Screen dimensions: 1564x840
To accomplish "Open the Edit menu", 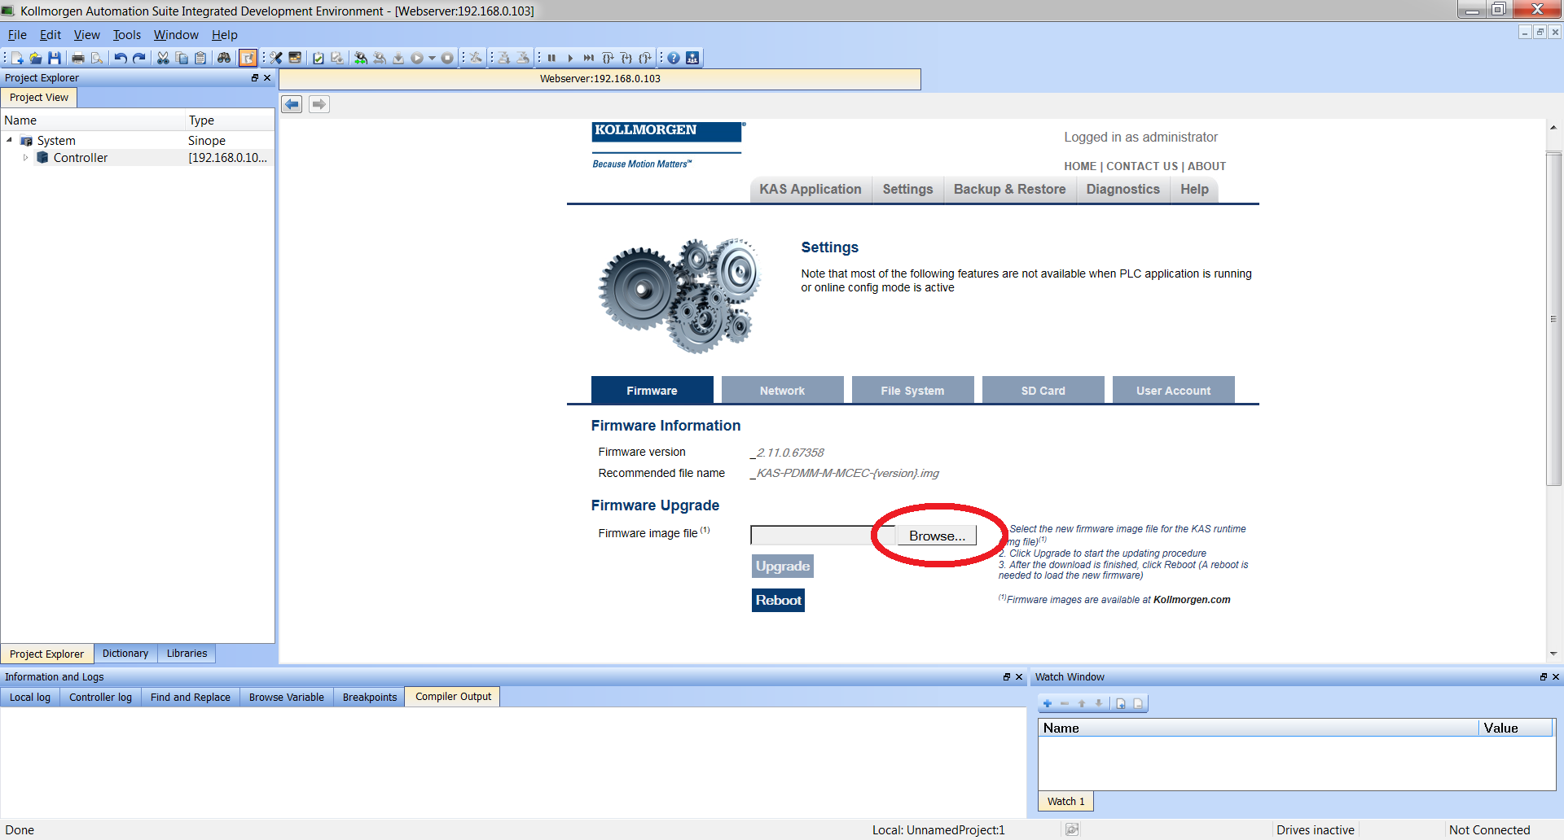I will pyautogui.click(x=51, y=35).
